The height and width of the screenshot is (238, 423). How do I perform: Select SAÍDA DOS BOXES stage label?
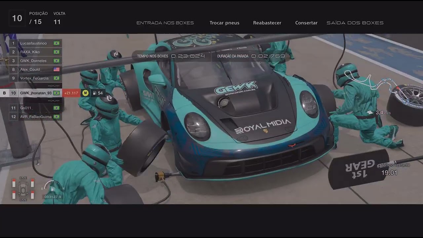[x=355, y=23]
